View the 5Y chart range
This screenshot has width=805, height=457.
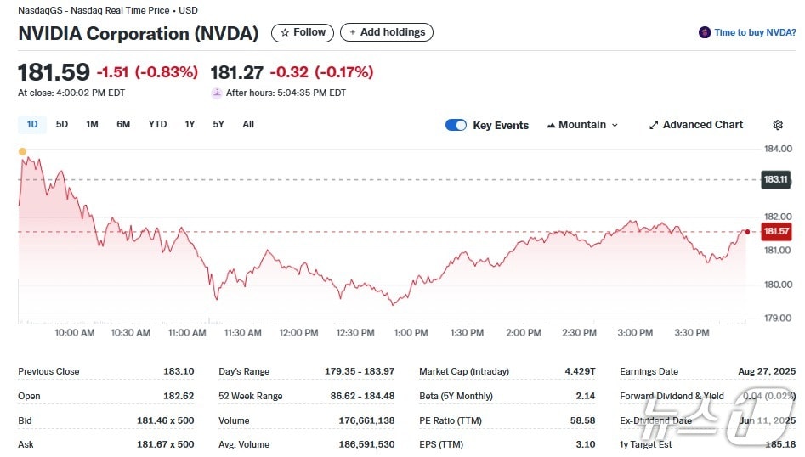pyautogui.click(x=218, y=125)
